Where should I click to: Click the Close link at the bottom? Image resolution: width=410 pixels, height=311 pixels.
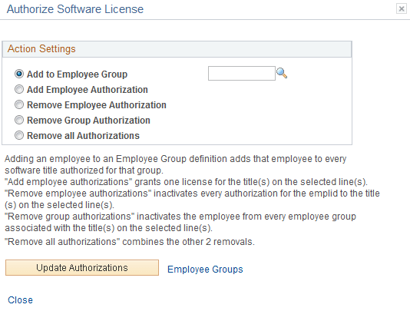point(21,300)
